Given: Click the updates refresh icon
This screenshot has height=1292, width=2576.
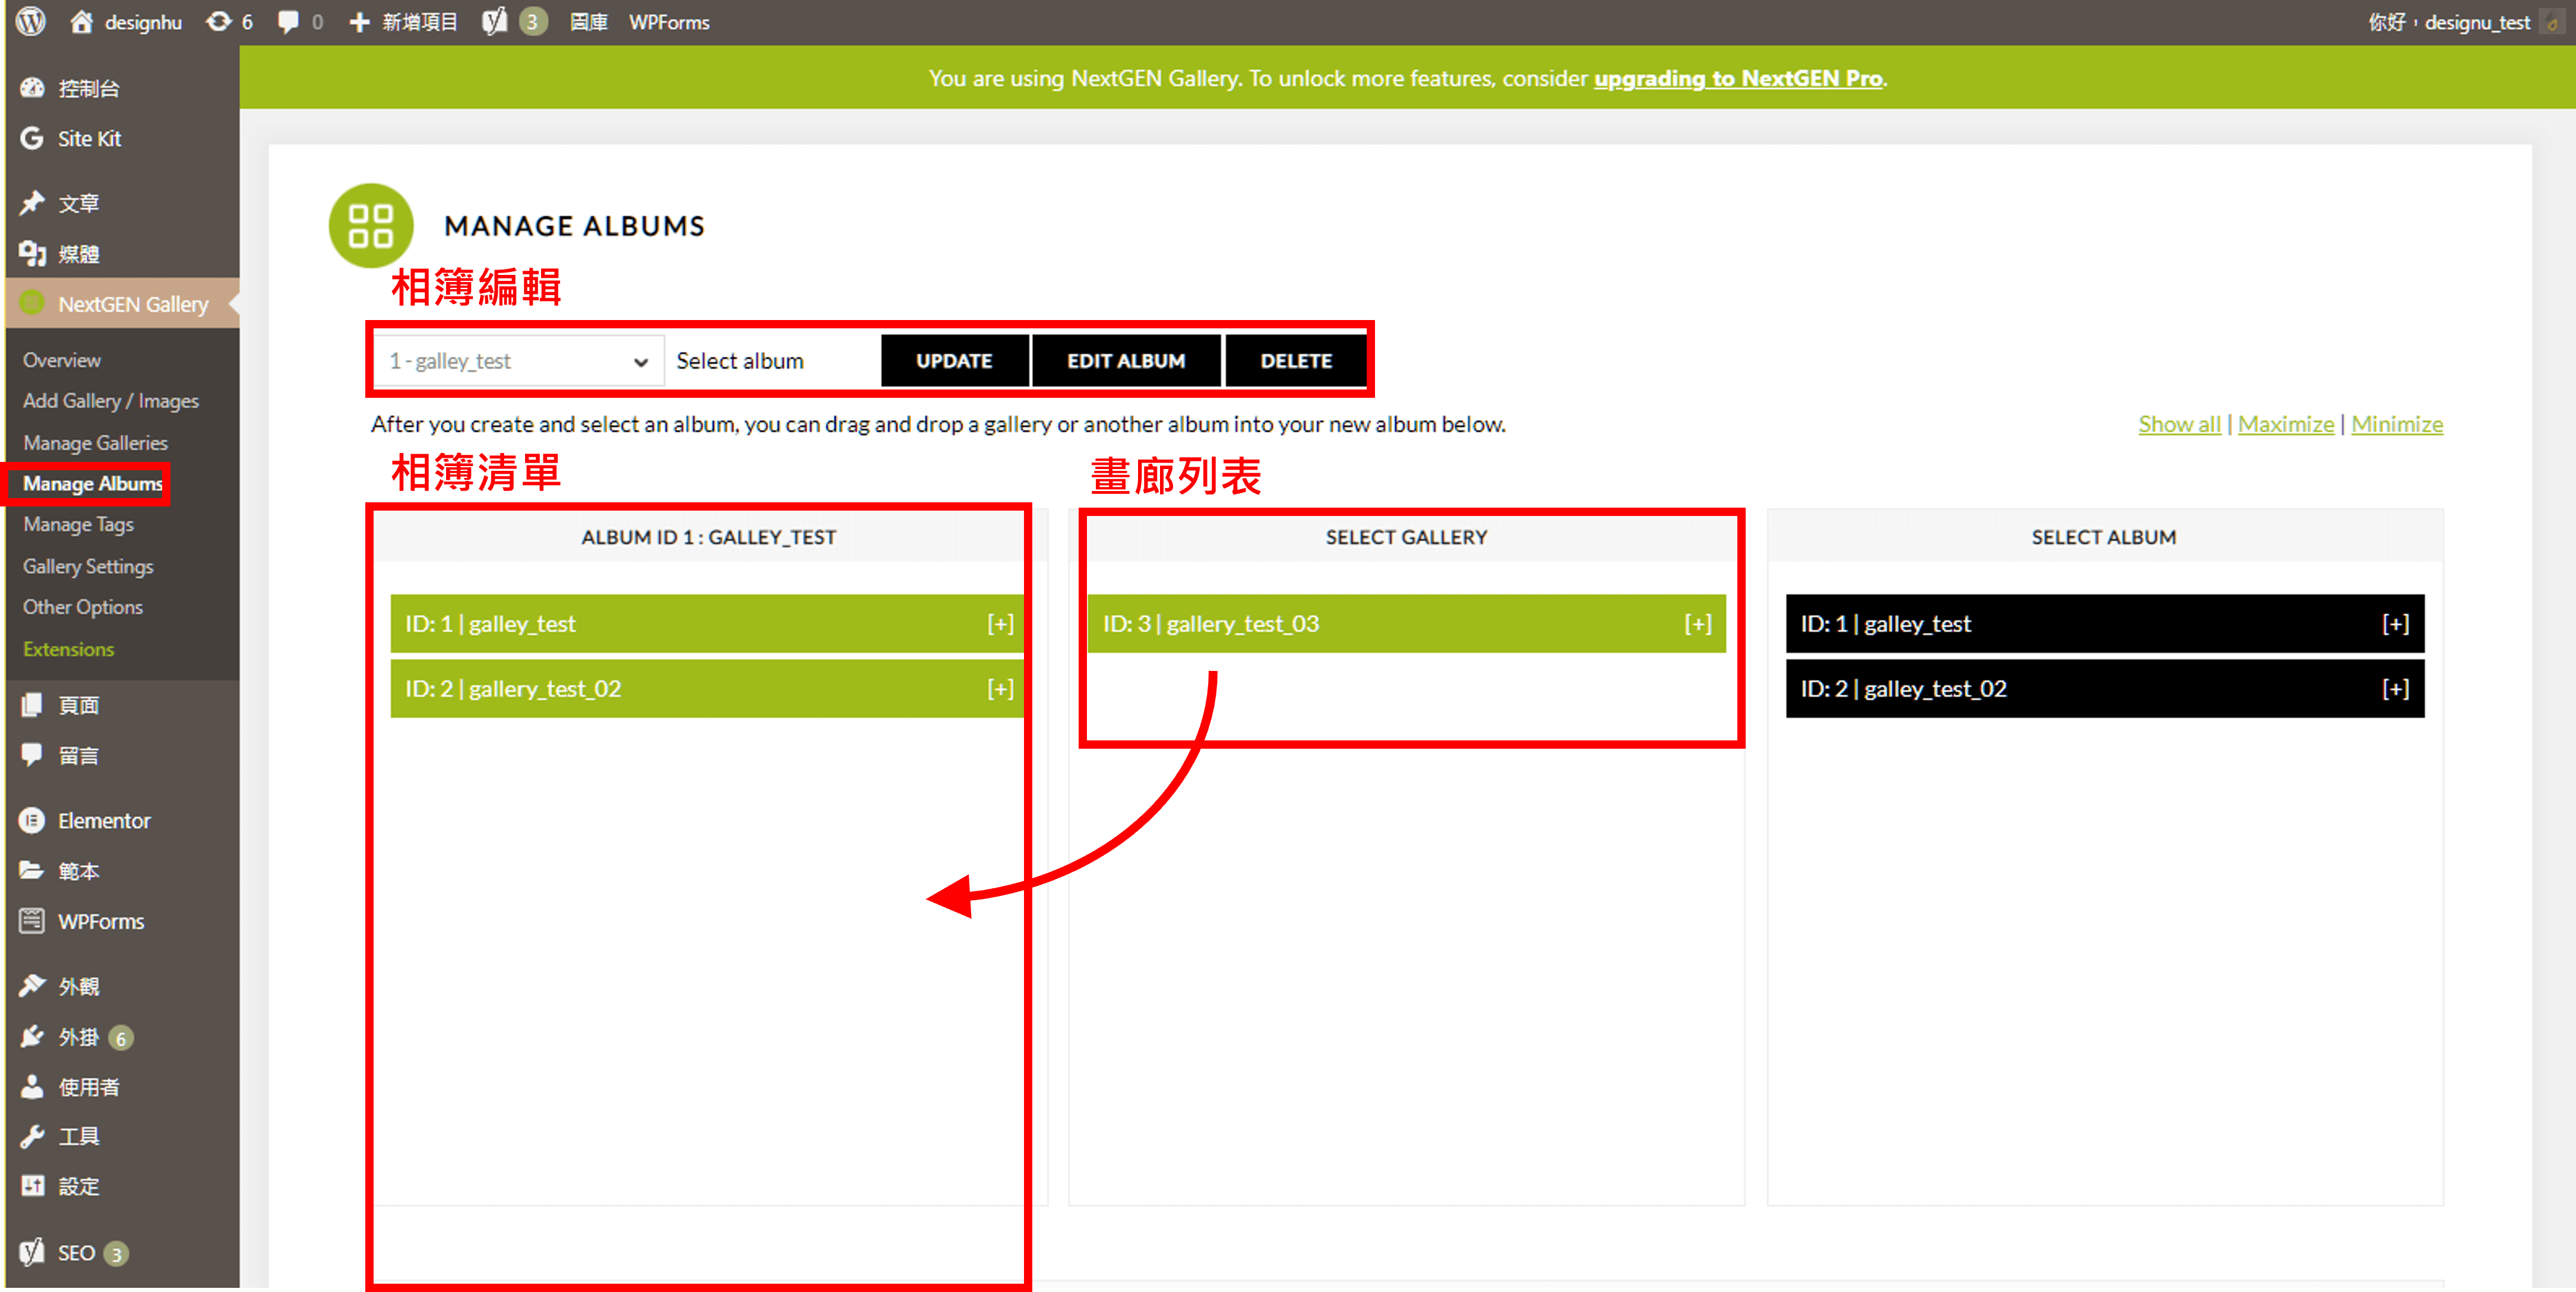Looking at the screenshot, I should click(218, 22).
